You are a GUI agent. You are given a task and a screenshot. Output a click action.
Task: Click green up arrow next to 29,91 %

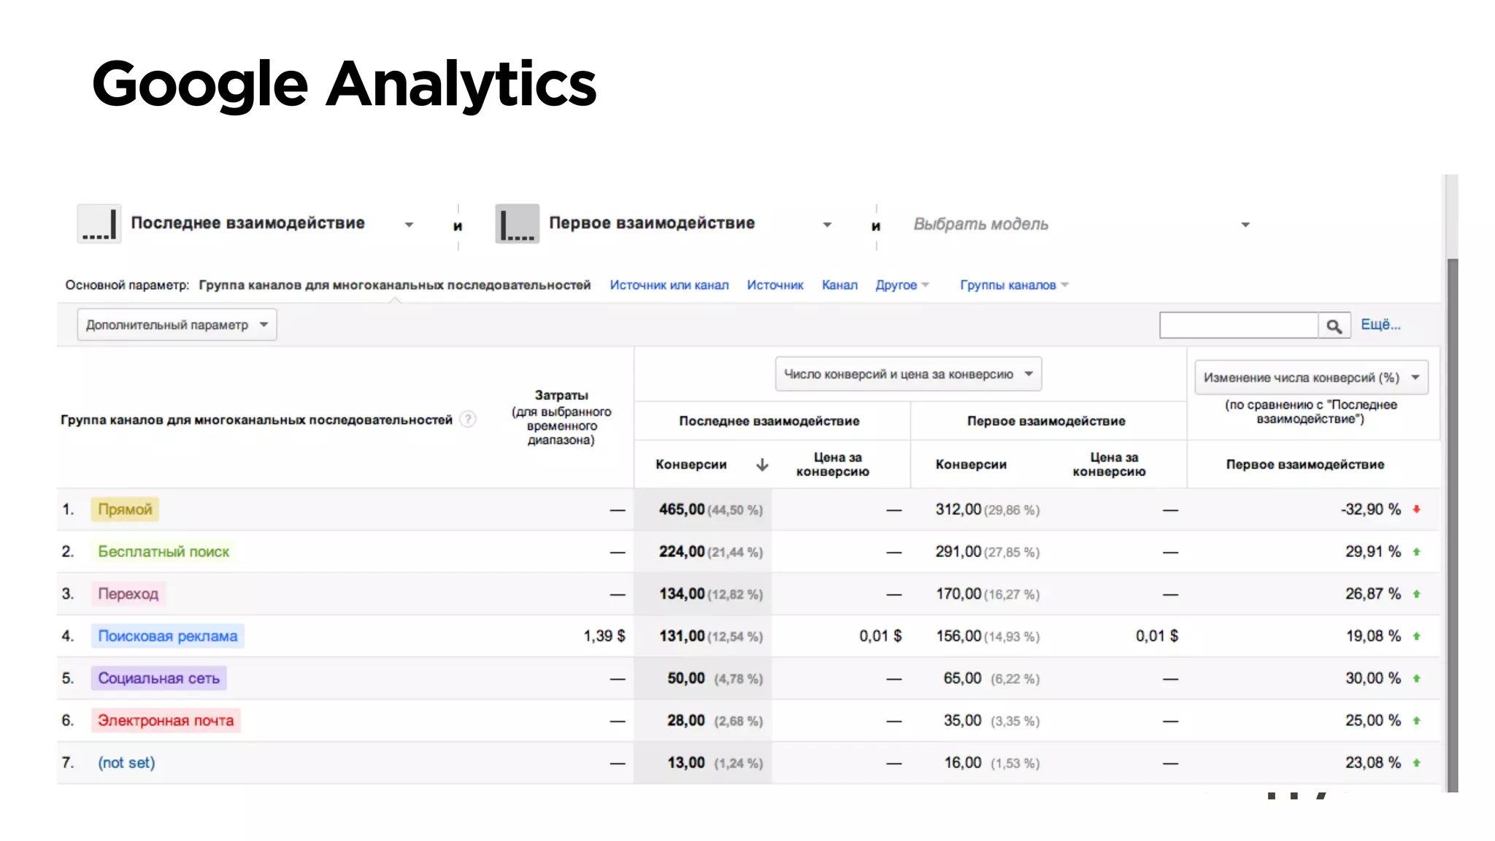tap(1416, 551)
